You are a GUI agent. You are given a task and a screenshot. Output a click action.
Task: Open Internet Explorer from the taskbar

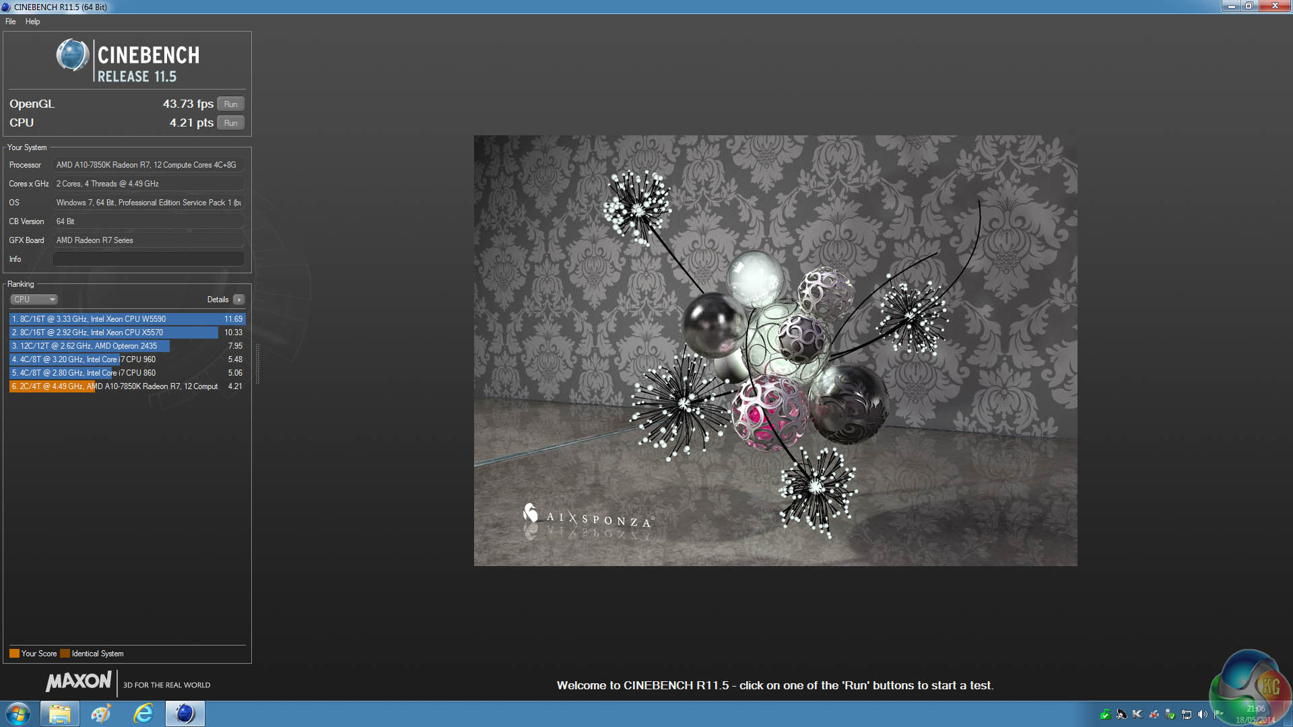[x=143, y=714]
